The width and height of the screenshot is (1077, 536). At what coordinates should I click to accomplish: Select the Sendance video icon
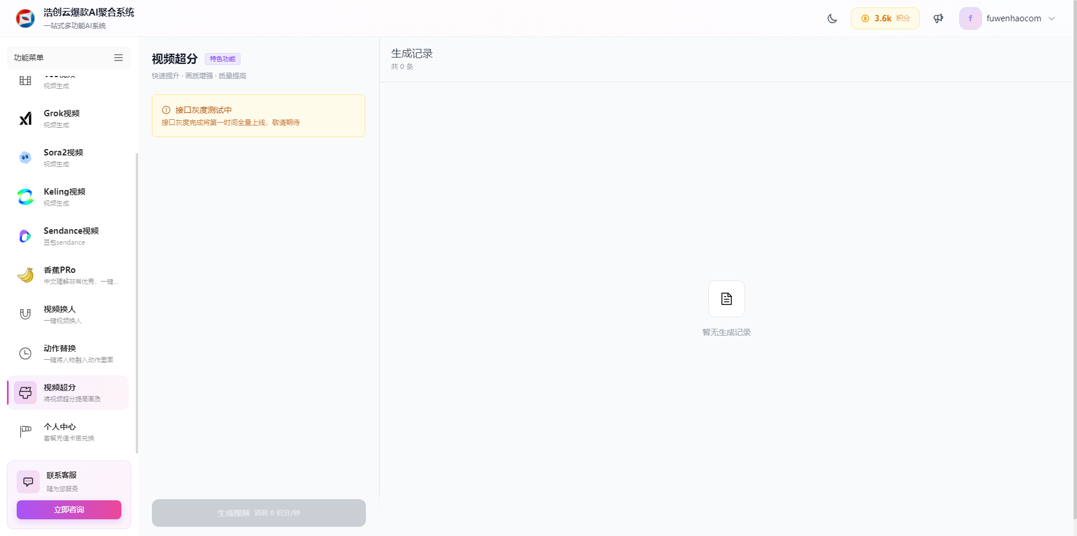25,236
